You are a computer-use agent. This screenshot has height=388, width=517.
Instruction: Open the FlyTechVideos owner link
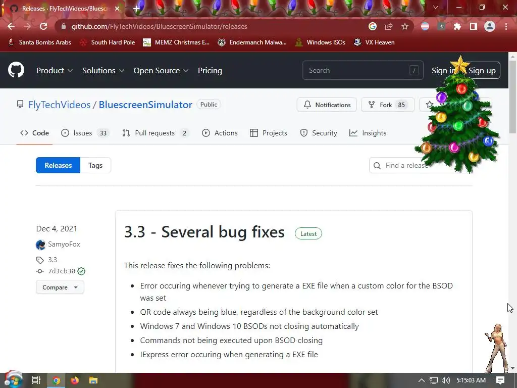tap(60, 105)
